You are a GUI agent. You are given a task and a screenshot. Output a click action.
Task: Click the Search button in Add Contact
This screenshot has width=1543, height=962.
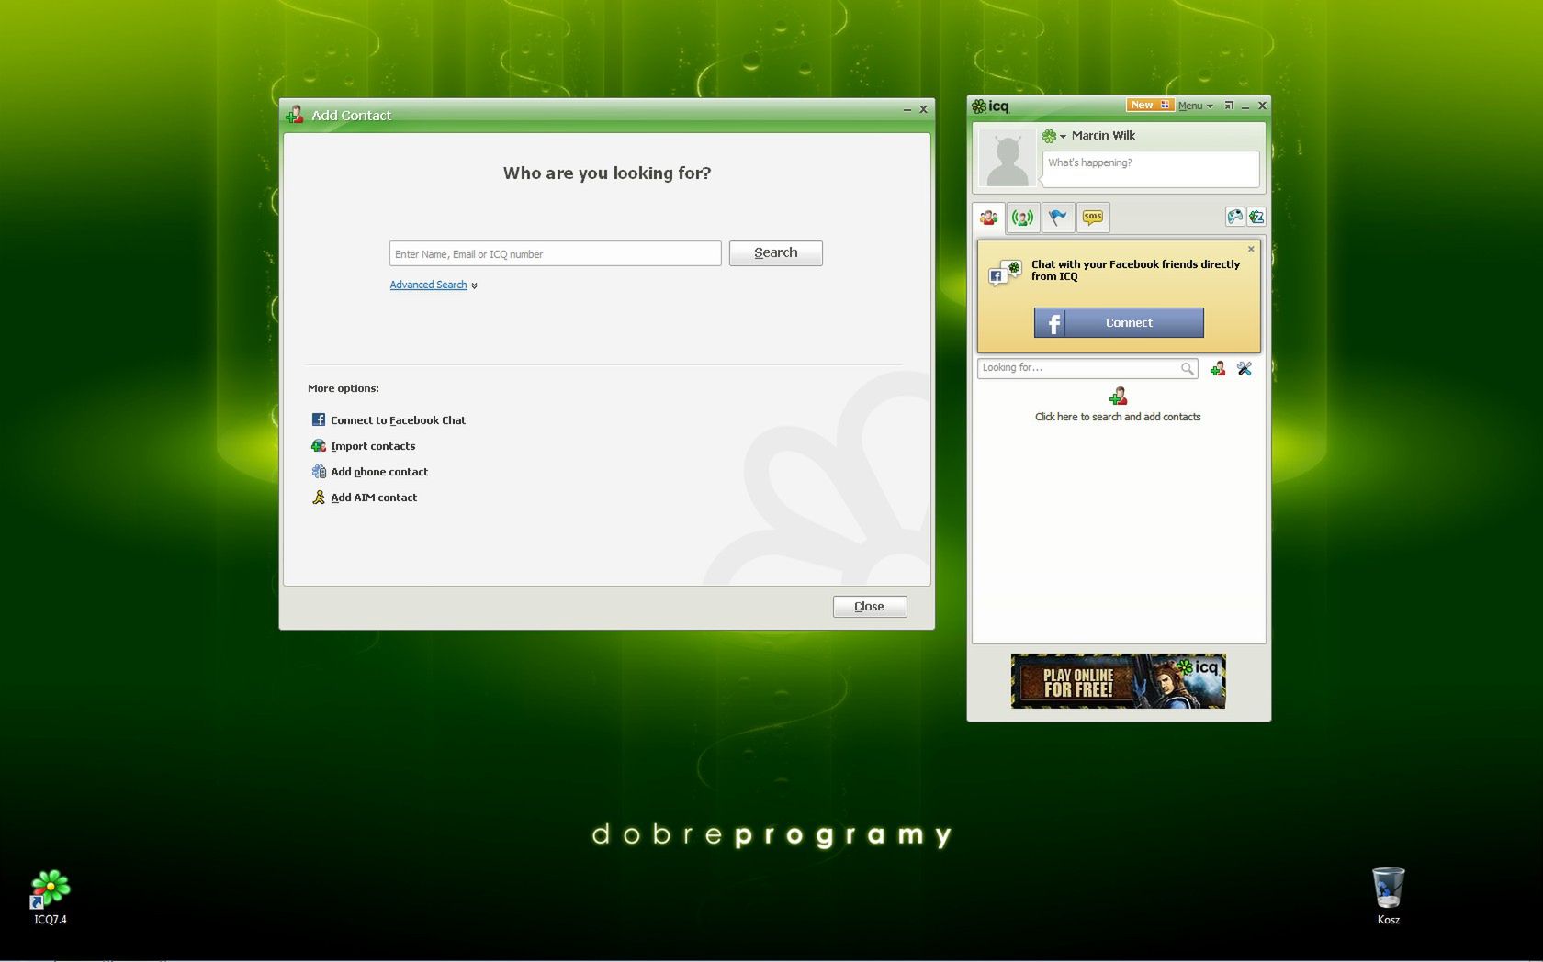pyautogui.click(x=776, y=253)
